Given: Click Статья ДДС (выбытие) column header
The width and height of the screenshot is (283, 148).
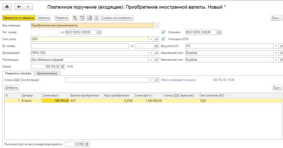Looking at the screenshot, I should [x=181, y=95].
